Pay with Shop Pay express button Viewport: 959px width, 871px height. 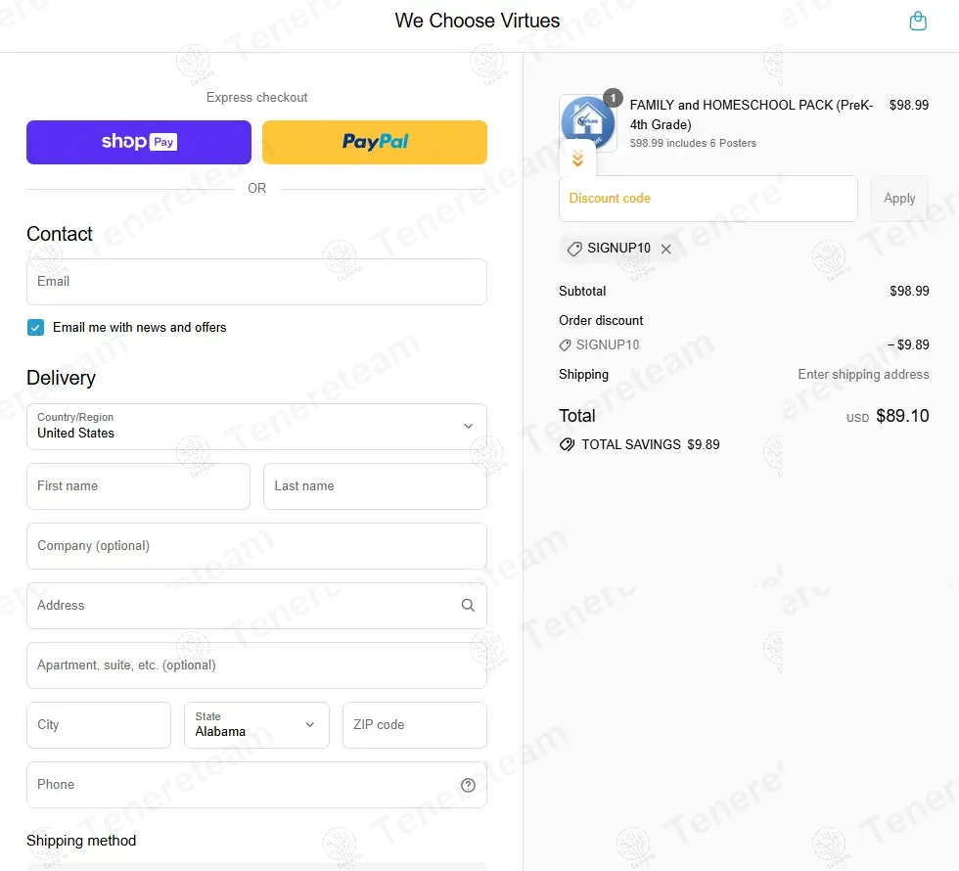[x=139, y=142]
